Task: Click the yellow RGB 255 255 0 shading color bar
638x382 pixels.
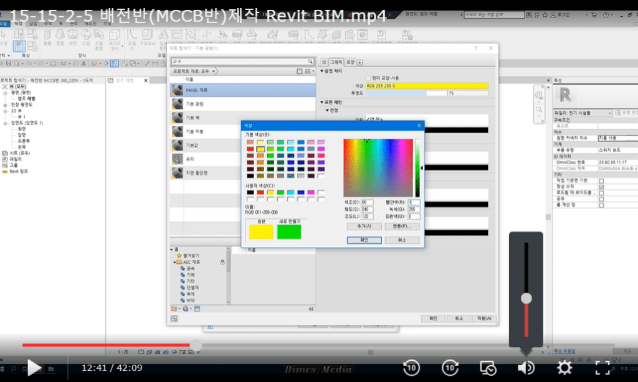Action: [427, 86]
